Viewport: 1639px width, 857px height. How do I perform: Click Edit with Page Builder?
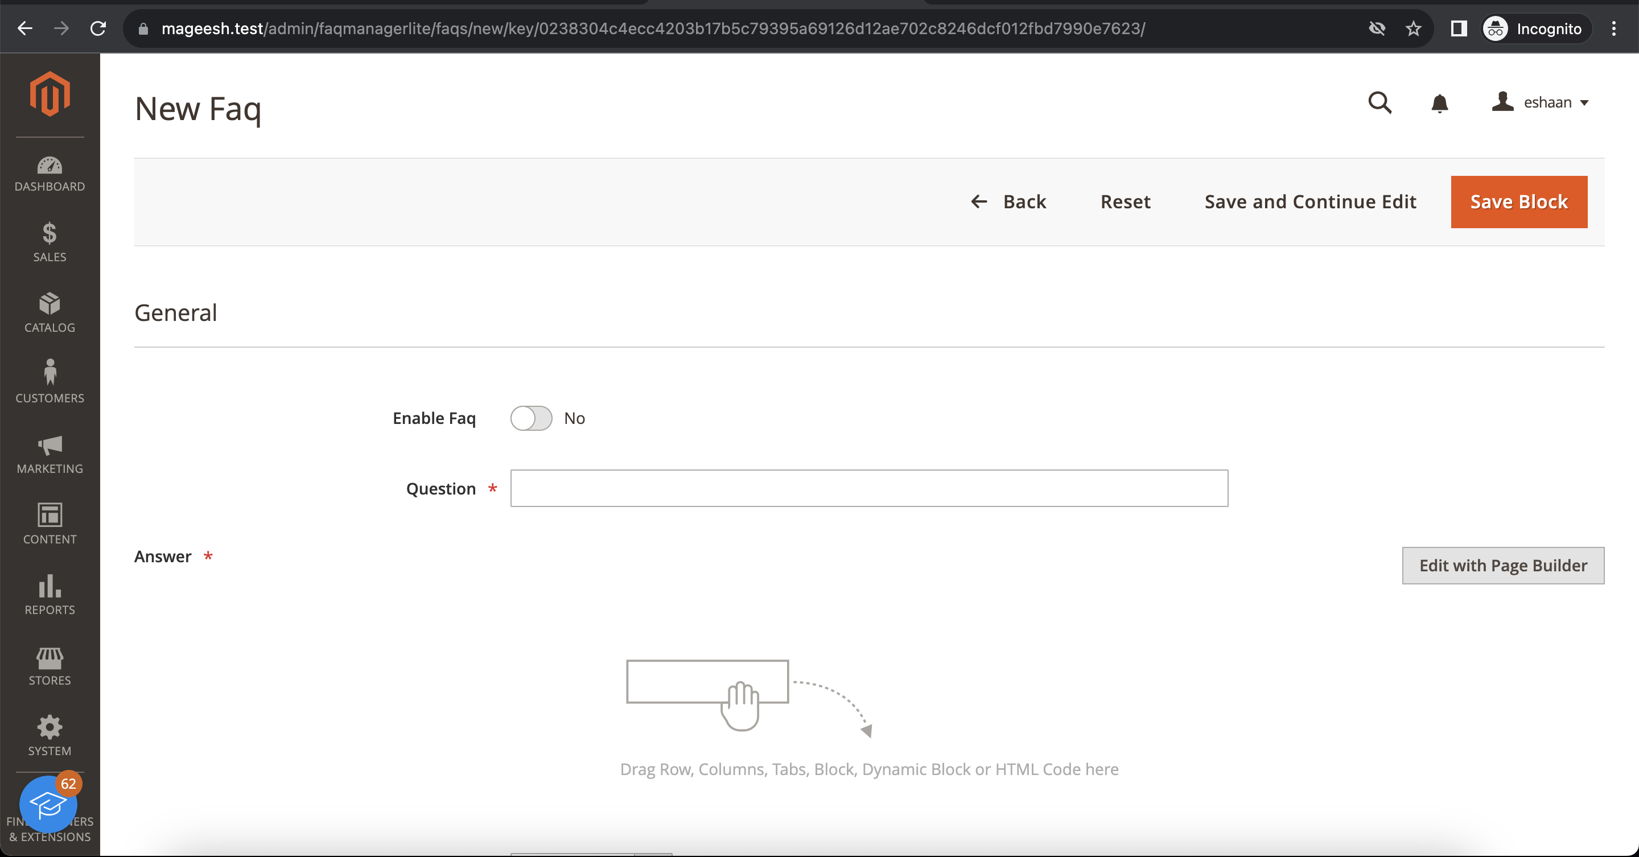1502,565
